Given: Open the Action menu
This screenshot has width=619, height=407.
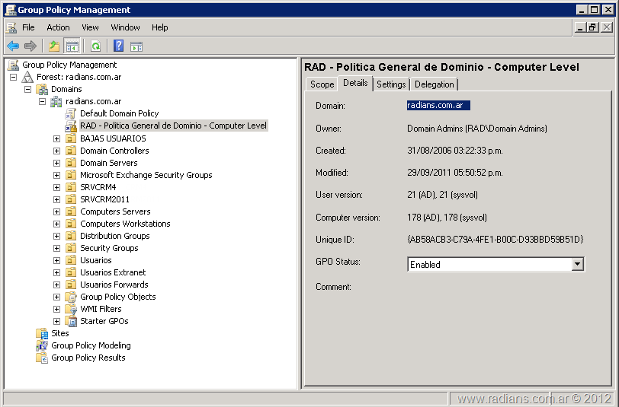Looking at the screenshot, I should coord(58,27).
